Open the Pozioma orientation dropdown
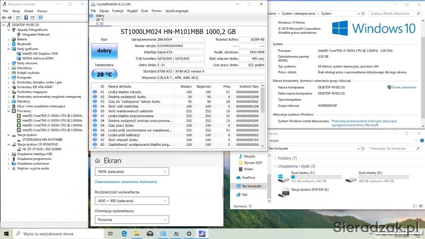Screen dimensions: 425x239 click(x=132, y=220)
